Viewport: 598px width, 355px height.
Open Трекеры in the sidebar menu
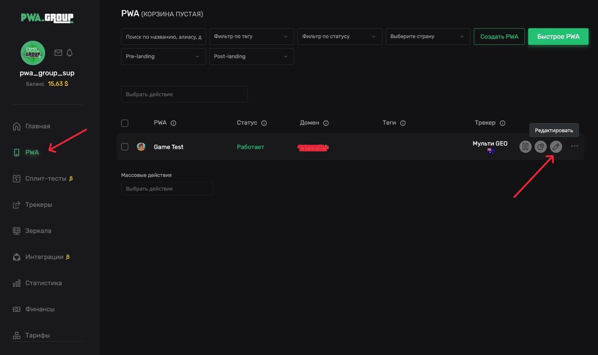click(38, 205)
